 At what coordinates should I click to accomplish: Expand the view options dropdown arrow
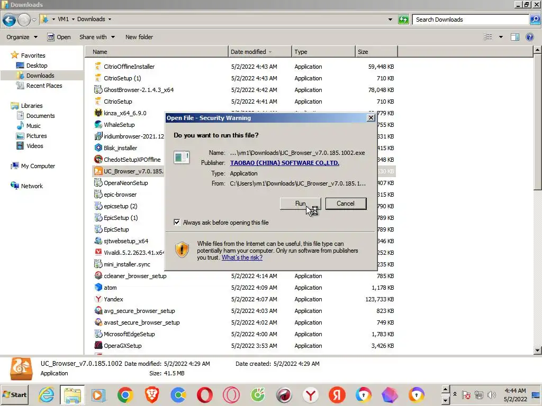[x=501, y=37]
